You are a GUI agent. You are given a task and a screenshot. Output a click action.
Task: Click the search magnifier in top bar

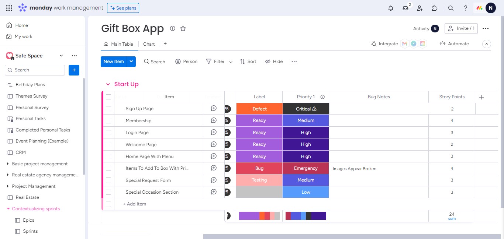(451, 8)
